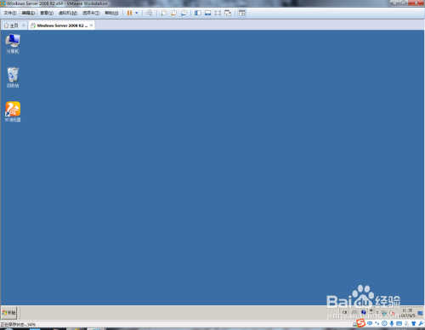Take a snapshot with the first clock icon
Viewport: 425px width, 330px height.
[164, 13]
